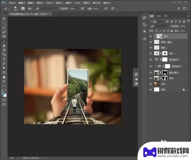Image resolution: width=191 pixels, height=160 pixels.
Task: Open the layer opacity dropdown arrow
Action: [188, 26]
